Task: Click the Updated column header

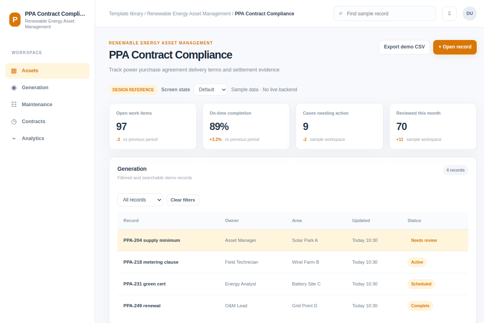Action: pyautogui.click(x=361, y=220)
